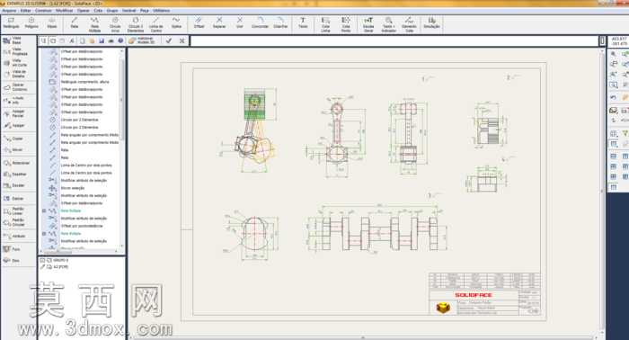This screenshot has width=629, height=340.
Task: Click Rotacionar in left sidebar
Action: 16,163
